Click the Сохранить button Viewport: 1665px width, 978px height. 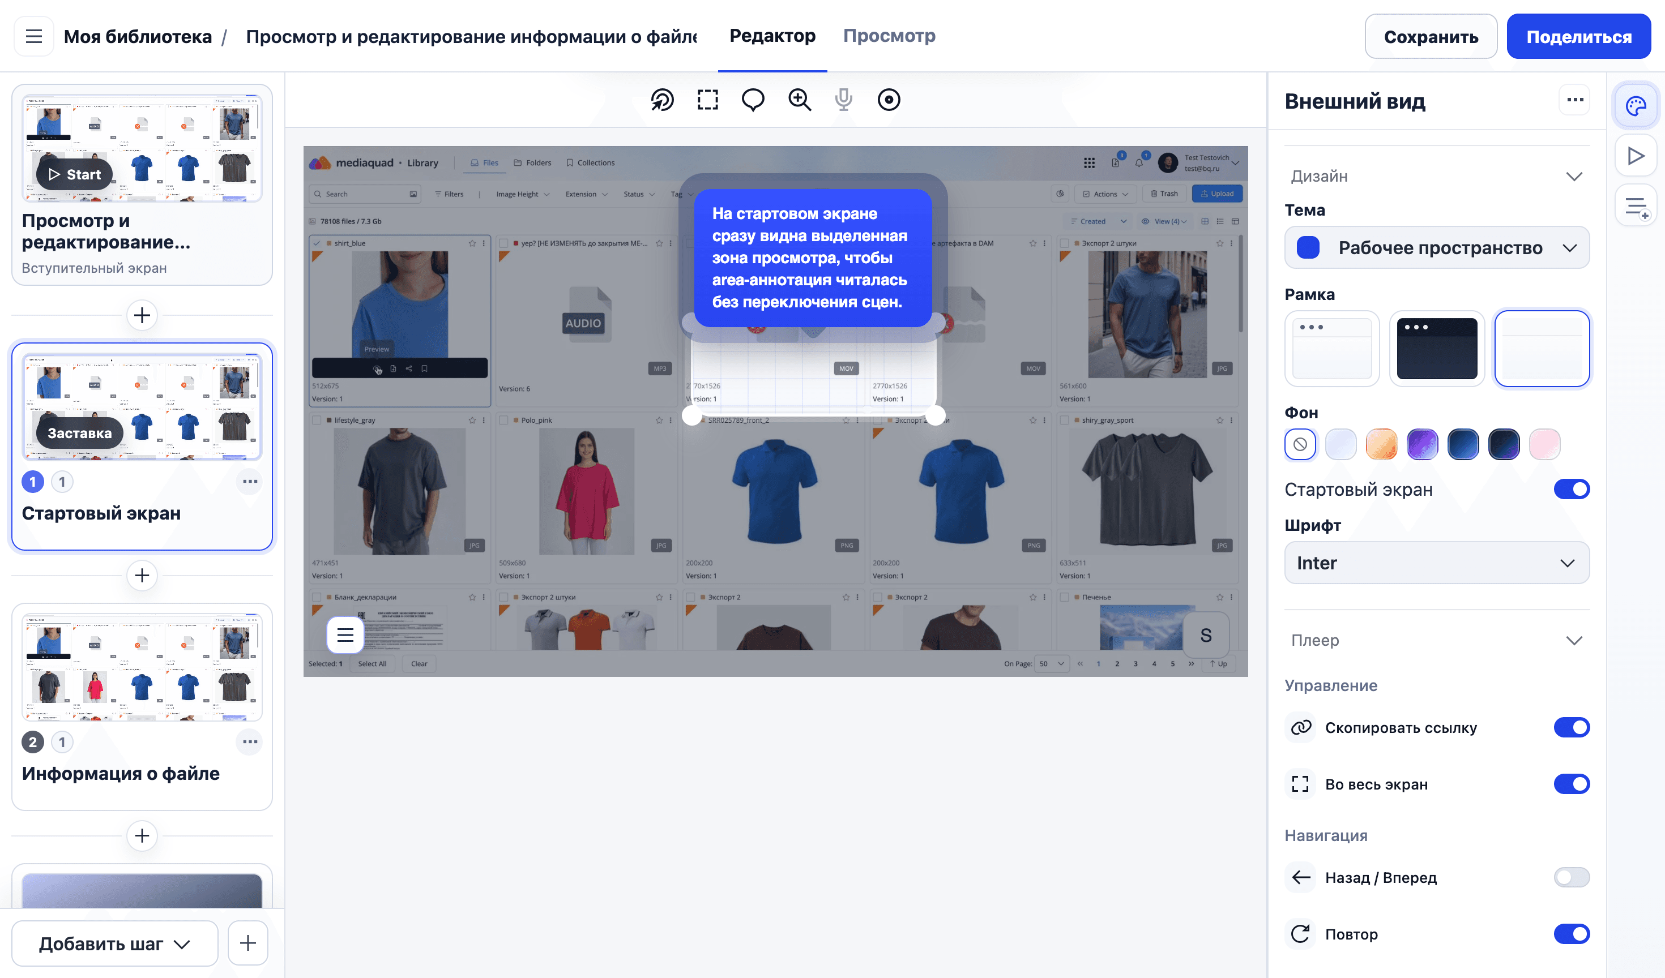[x=1431, y=36]
